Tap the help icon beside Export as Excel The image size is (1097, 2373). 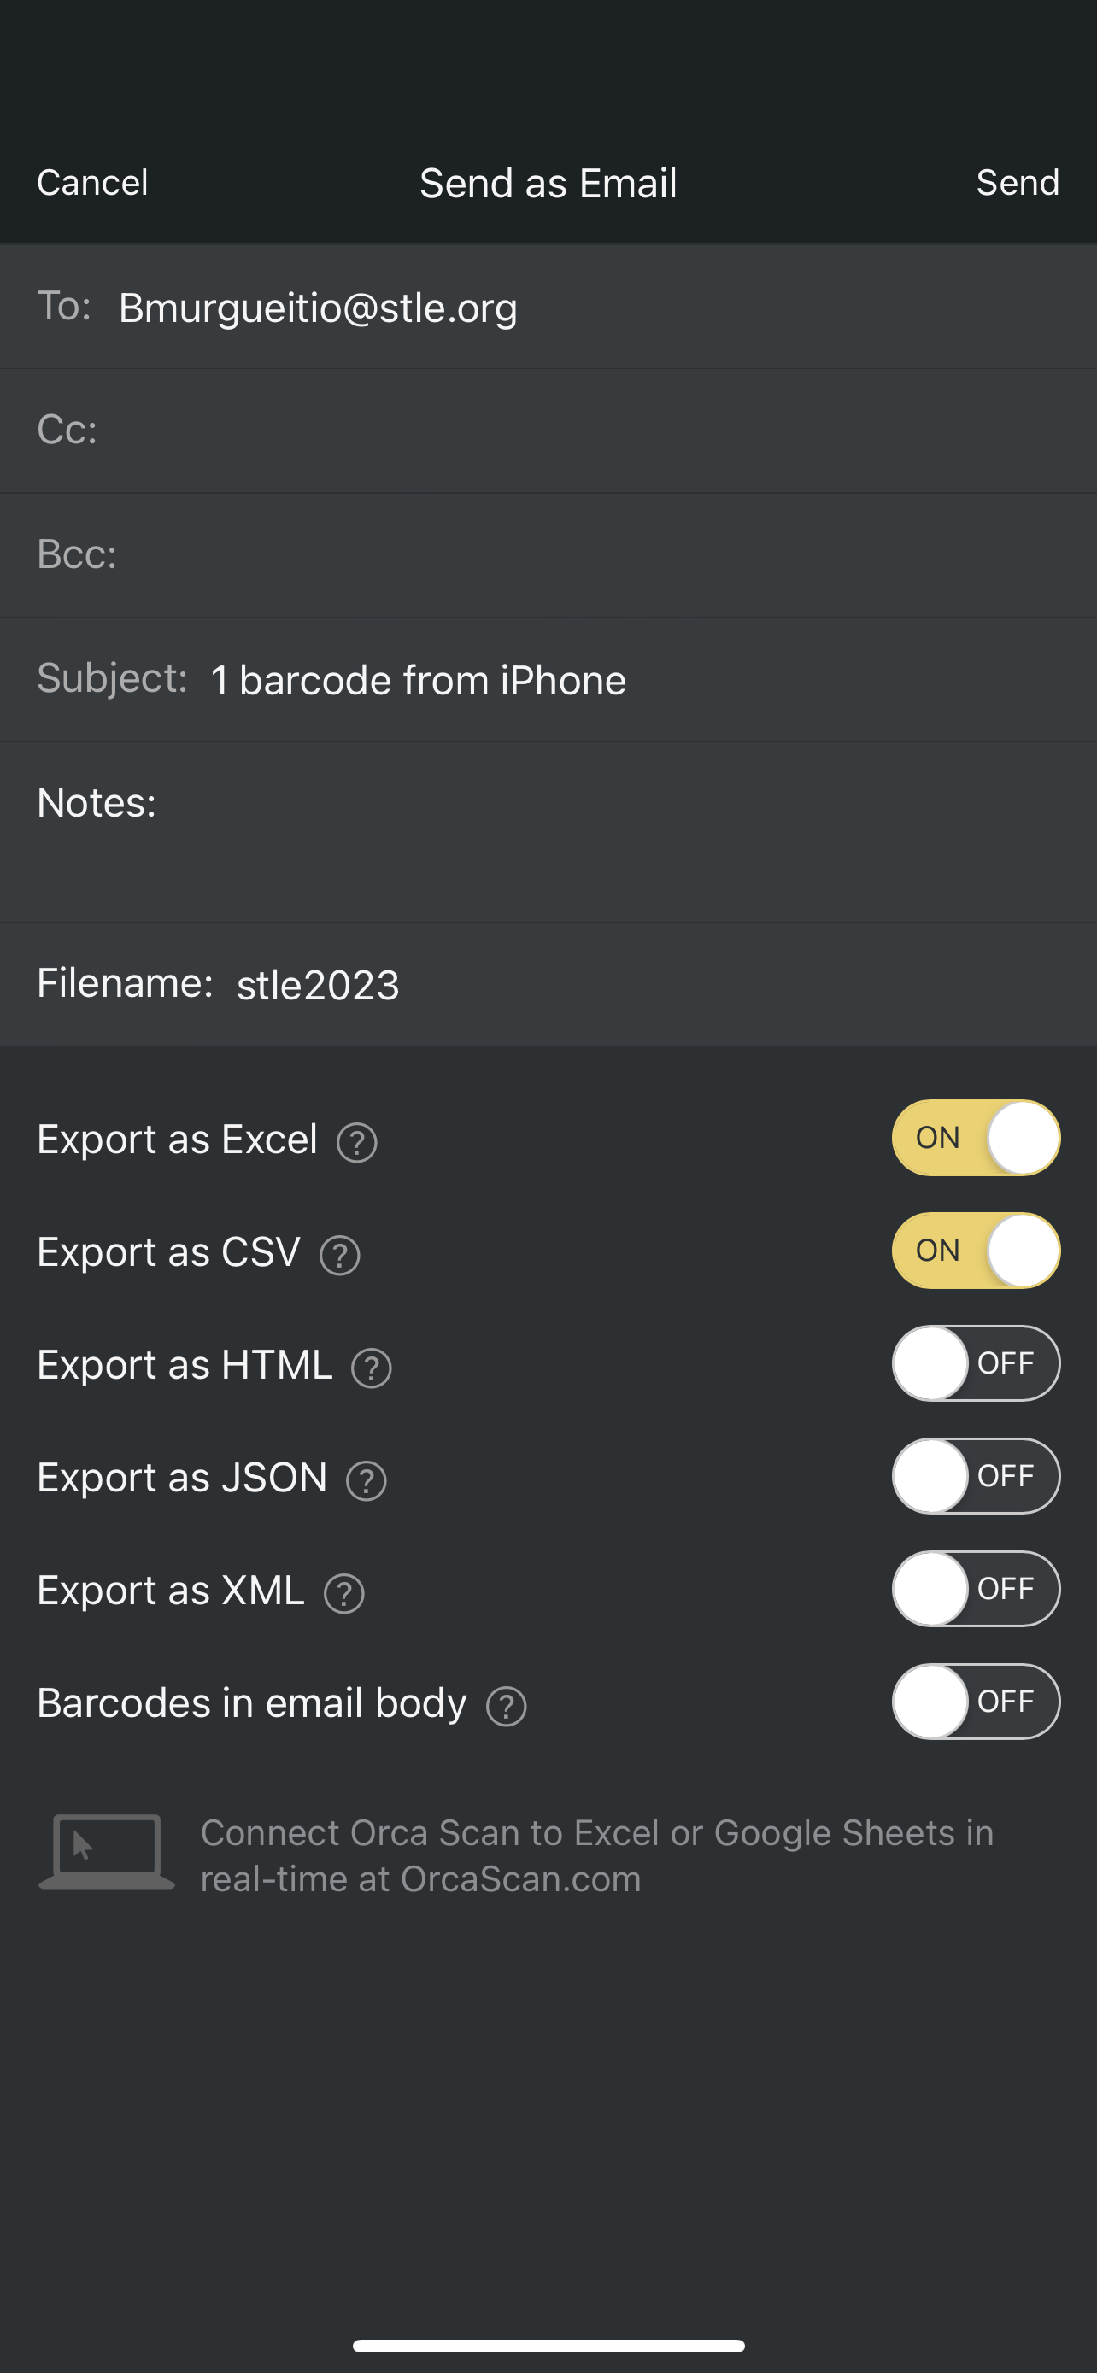356,1142
